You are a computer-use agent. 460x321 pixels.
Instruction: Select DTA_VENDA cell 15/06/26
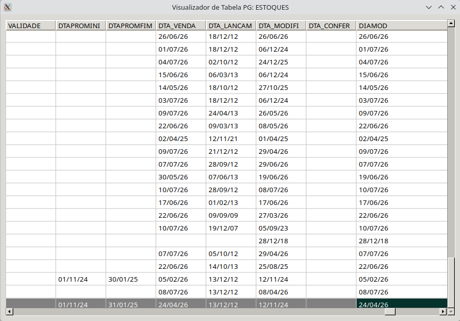tap(181, 75)
